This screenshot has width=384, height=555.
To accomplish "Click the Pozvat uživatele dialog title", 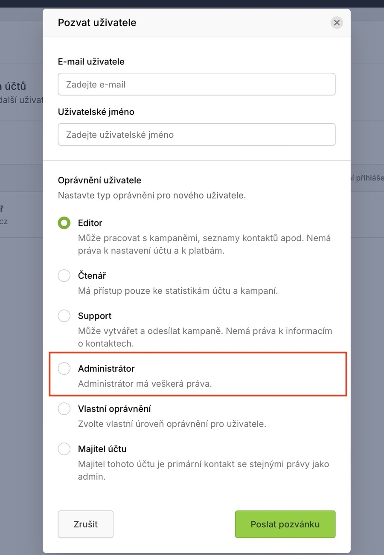I will point(97,23).
